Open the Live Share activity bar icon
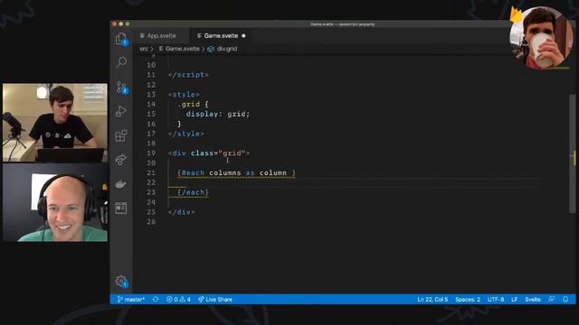This screenshot has height=325, width=579. pos(121,160)
